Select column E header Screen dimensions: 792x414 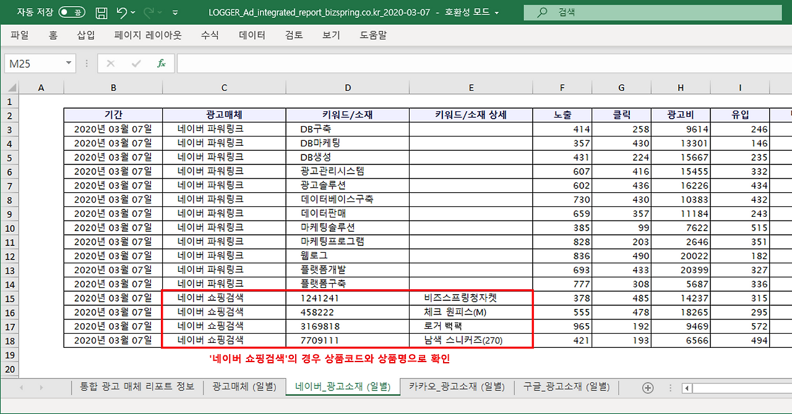pyautogui.click(x=471, y=88)
